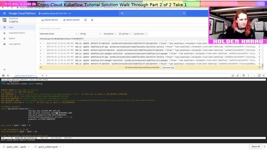Minimize the Cloud Shell panel

(254, 76)
